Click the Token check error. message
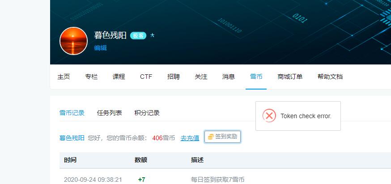The image size is (391, 184). tap(306, 116)
